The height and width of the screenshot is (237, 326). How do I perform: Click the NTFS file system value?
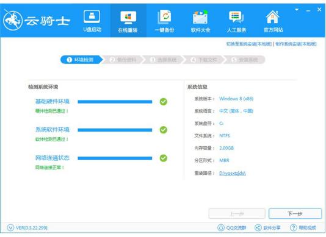point(225,136)
